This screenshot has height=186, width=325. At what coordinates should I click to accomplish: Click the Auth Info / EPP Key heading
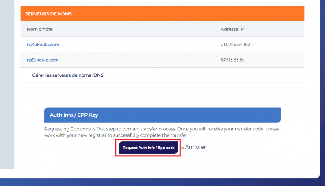pyautogui.click(x=74, y=115)
